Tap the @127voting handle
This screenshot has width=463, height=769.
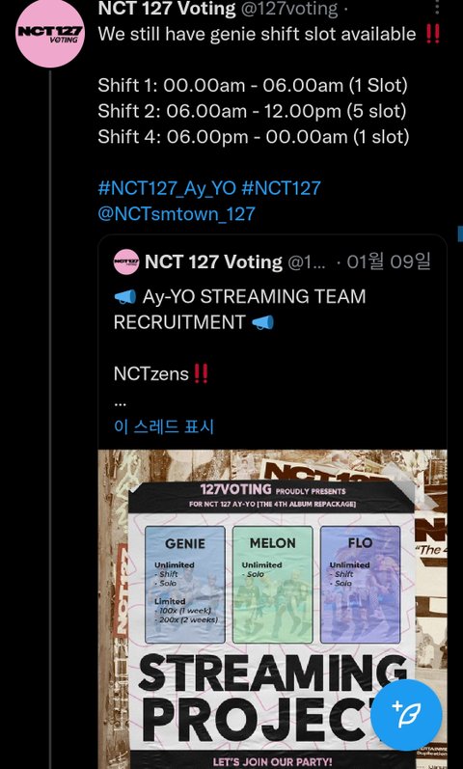point(289,9)
